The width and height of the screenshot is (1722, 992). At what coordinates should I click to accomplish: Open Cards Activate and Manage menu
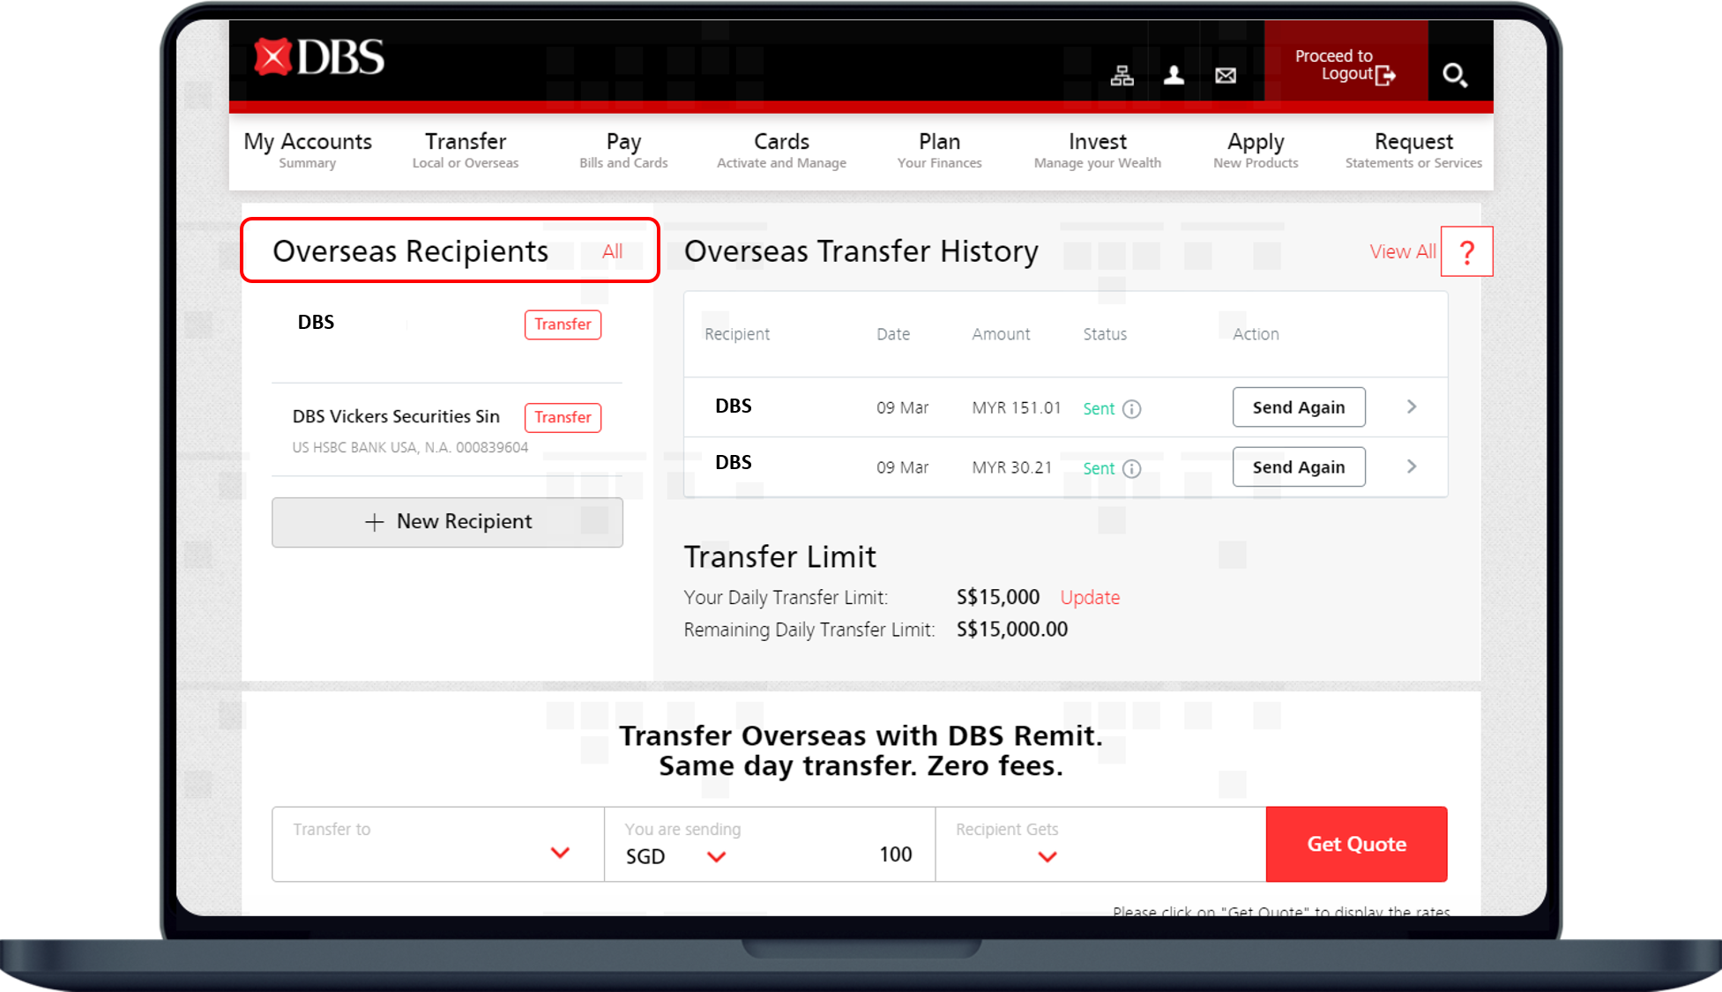pos(781,151)
